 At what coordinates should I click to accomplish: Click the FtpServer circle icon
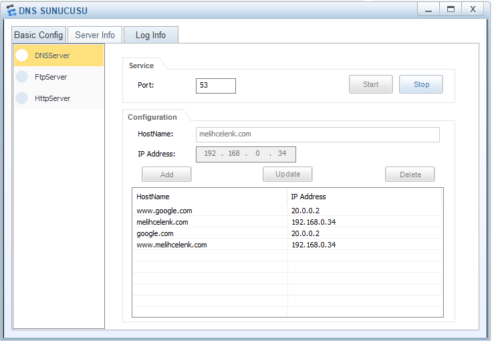[x=22, y=77]
